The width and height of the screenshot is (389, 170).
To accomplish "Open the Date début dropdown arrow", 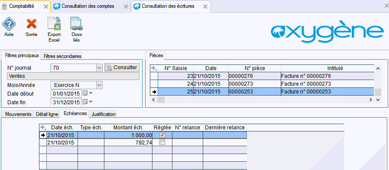I will click(91, 93).
